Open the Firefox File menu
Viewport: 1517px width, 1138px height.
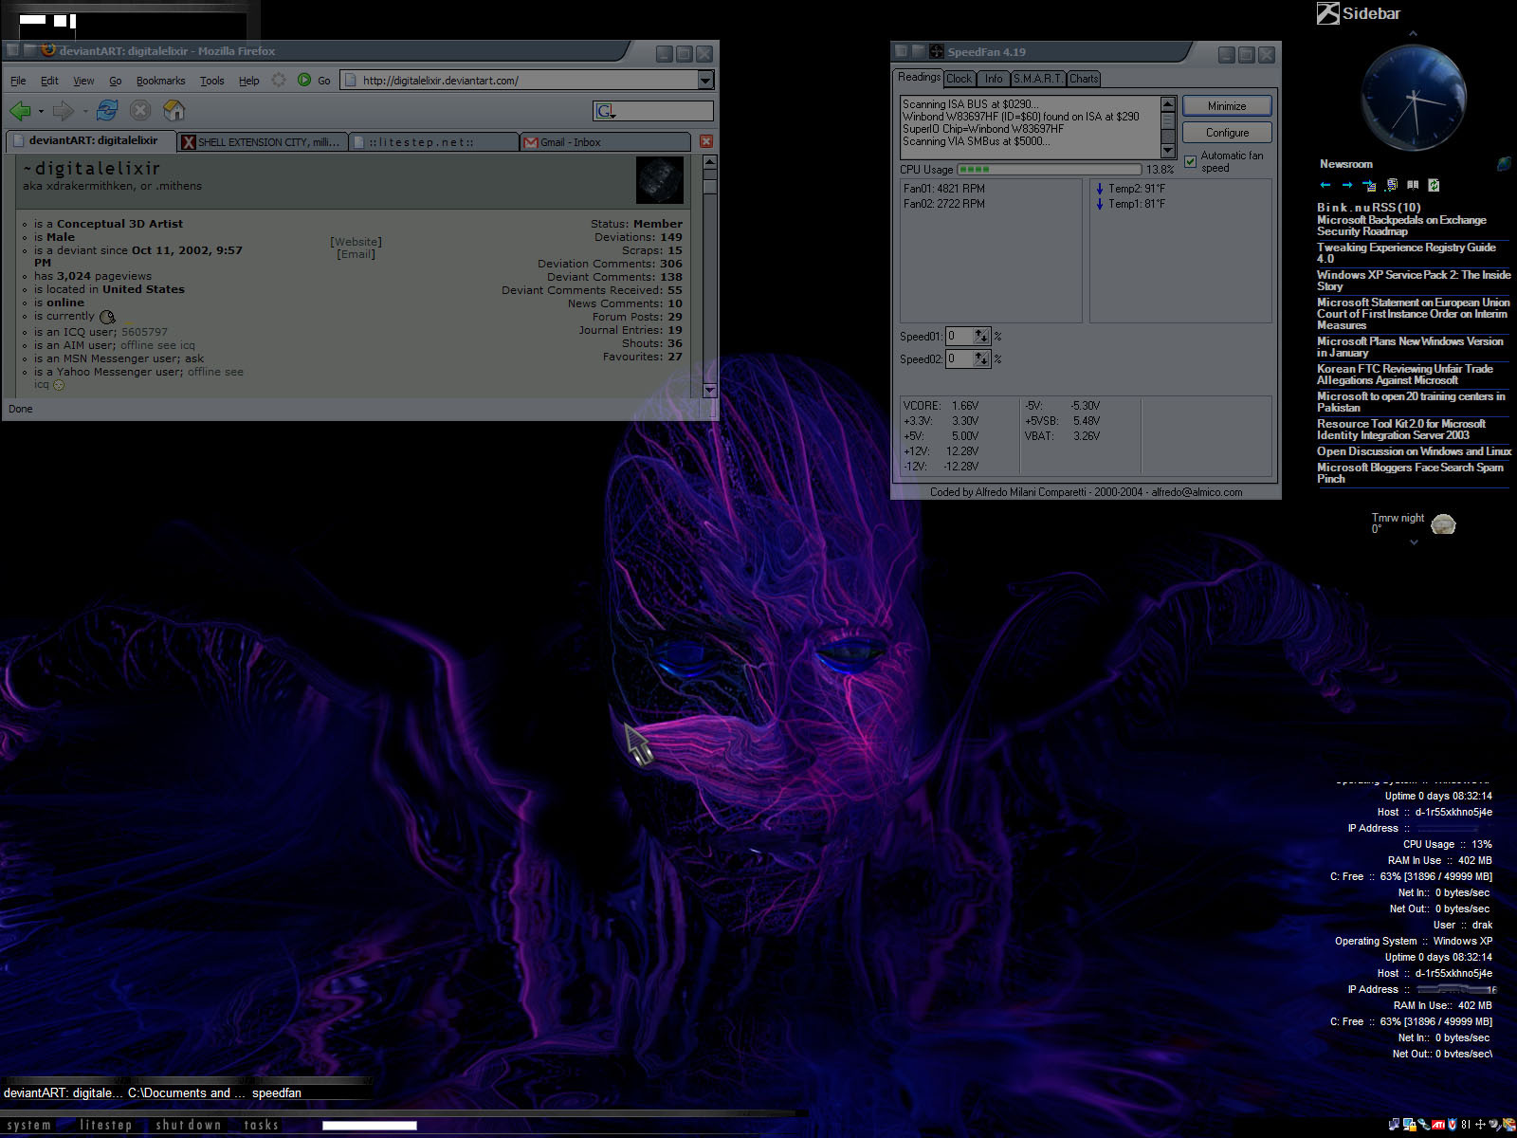pos(18,81)
